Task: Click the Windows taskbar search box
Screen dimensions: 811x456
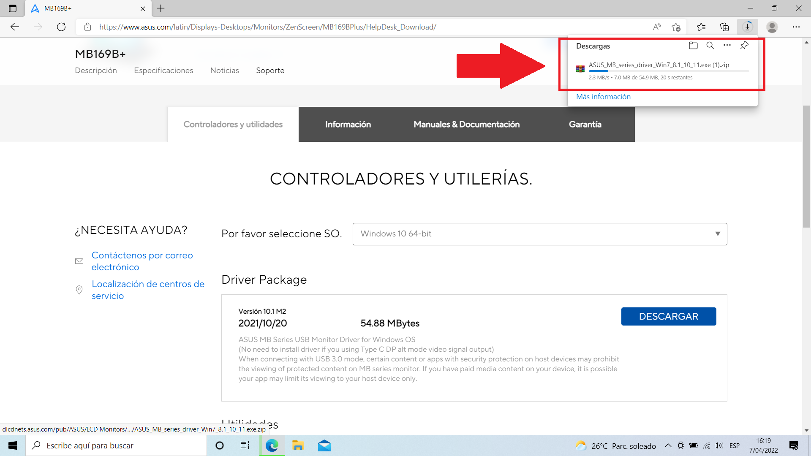Action: pyautogui.click(x=116, y=445)
